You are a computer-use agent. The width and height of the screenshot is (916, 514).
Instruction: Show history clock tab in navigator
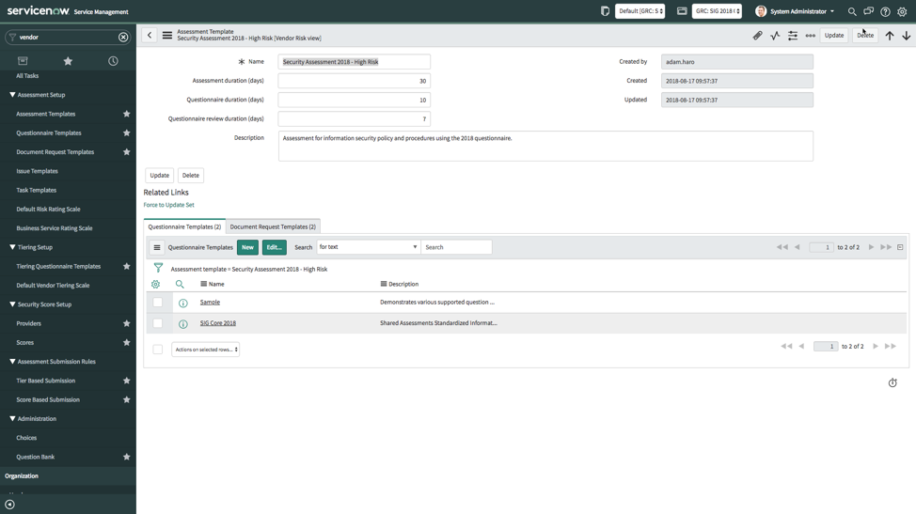coord(113,61)
